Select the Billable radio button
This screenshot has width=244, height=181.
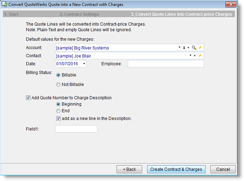pos(58,75)
